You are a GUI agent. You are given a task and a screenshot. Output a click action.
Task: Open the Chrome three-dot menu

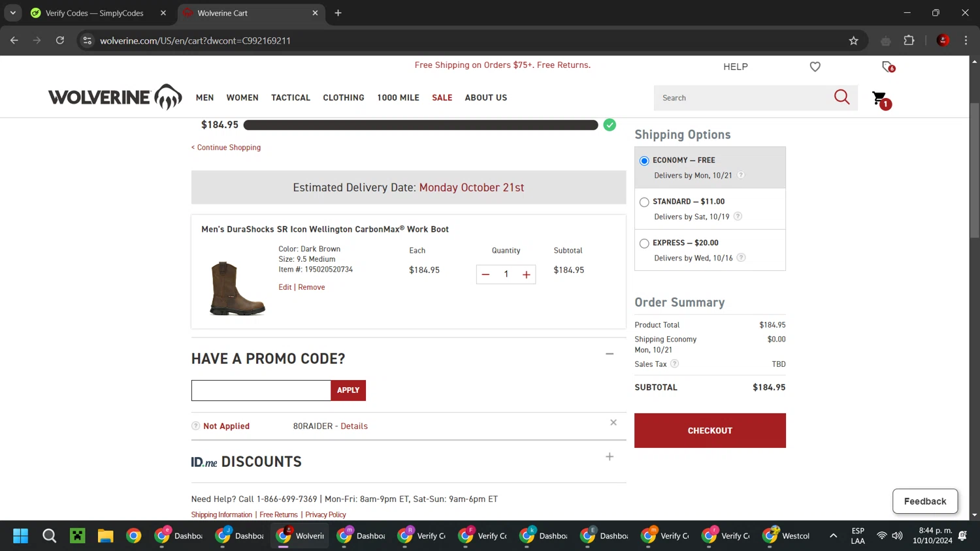click(966, 40)
